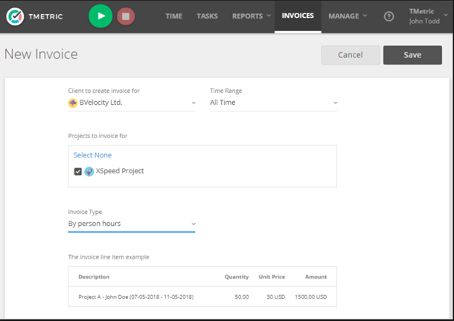This screenshot has width=454, height=321.
Task: Click the Select None link
Action: (x=92, y=155)
